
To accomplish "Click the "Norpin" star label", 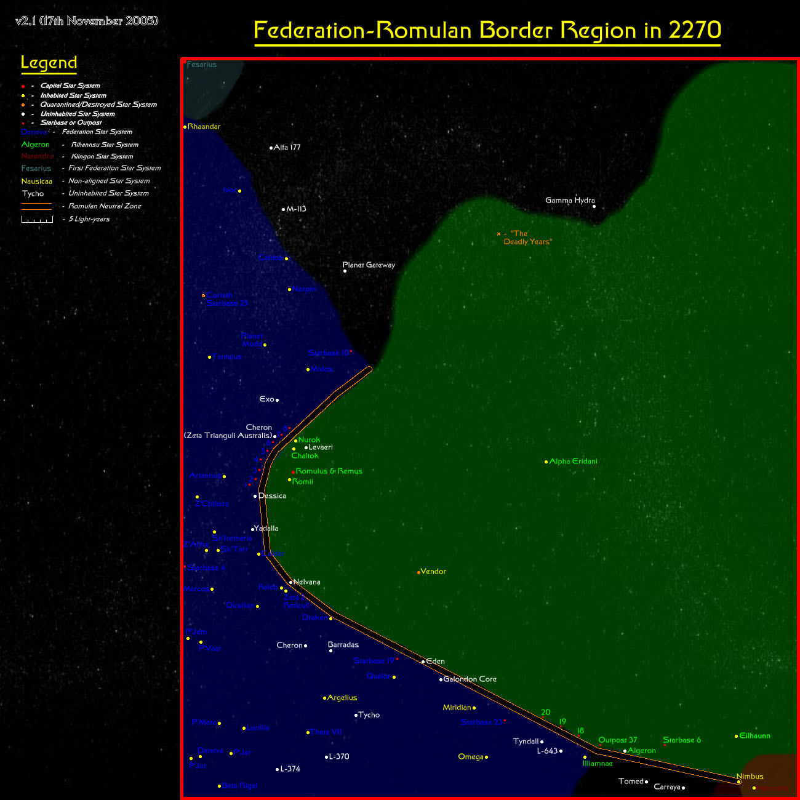I will [304, 289].
